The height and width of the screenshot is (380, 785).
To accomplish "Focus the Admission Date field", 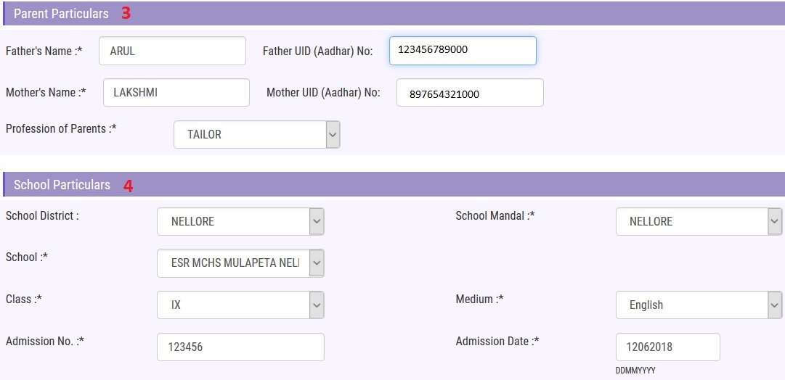I will pos(667,347).
